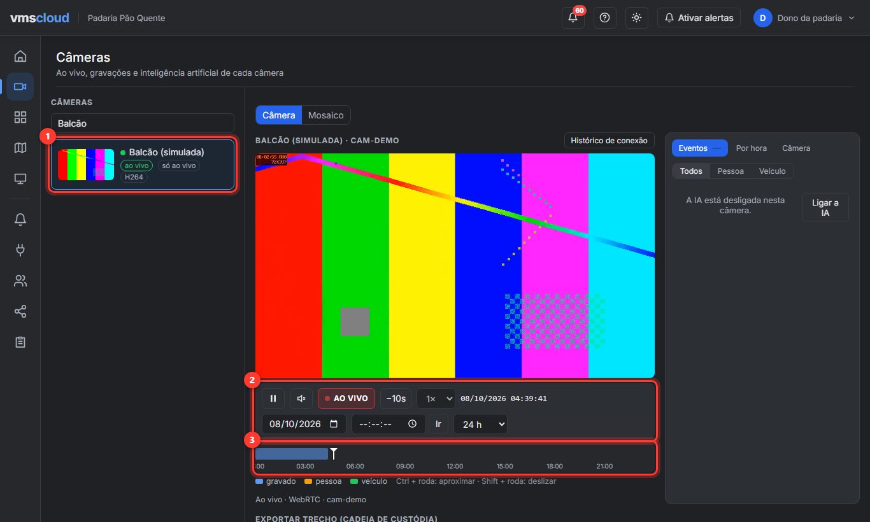
Task: Filter events by Veículo
Action: [x=773, y=171]
